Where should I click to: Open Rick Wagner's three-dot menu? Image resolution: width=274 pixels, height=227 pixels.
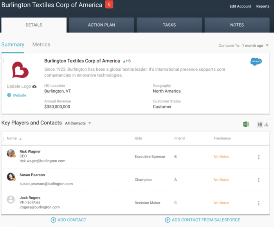[x=259, y=157]
